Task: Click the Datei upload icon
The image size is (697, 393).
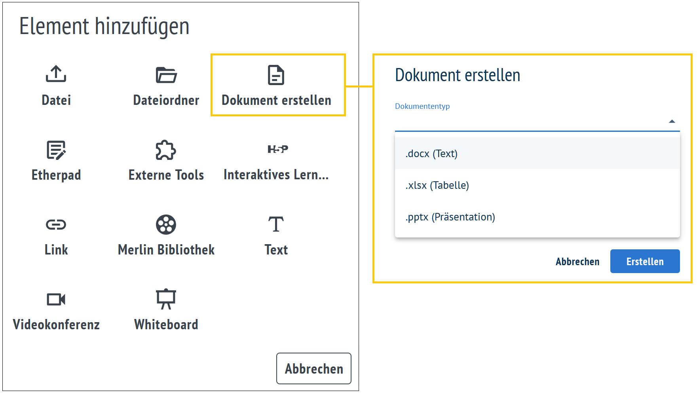Action: click(x=56, y=74)
